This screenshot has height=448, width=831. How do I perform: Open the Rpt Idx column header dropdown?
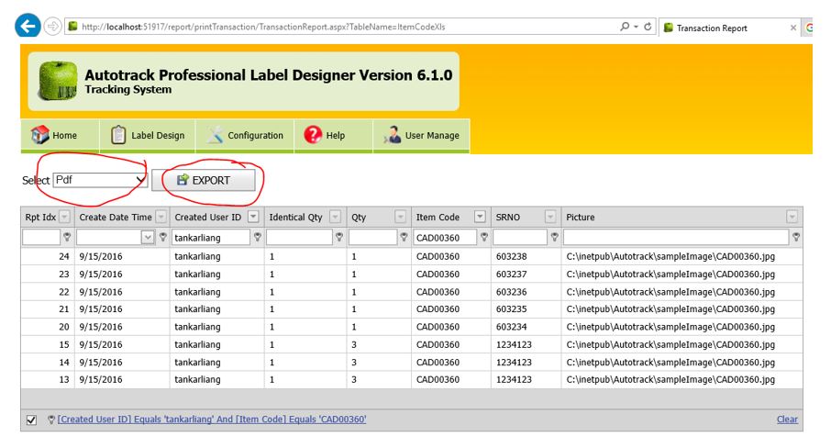(x=64, y=217)
